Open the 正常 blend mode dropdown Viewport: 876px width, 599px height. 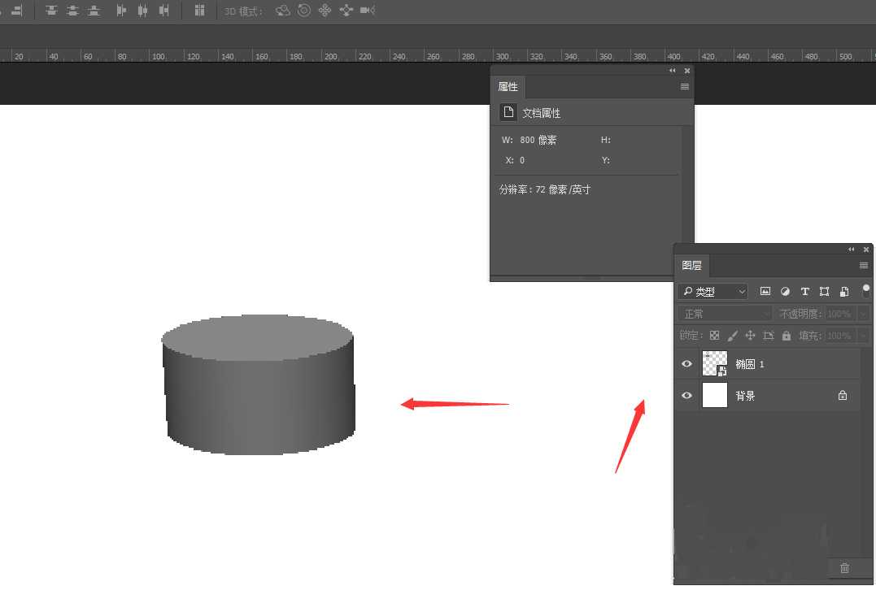[x=726, y=314]
